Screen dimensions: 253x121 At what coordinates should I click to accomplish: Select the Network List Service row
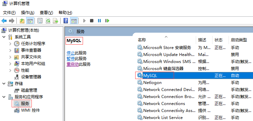[x=195, y=117]
